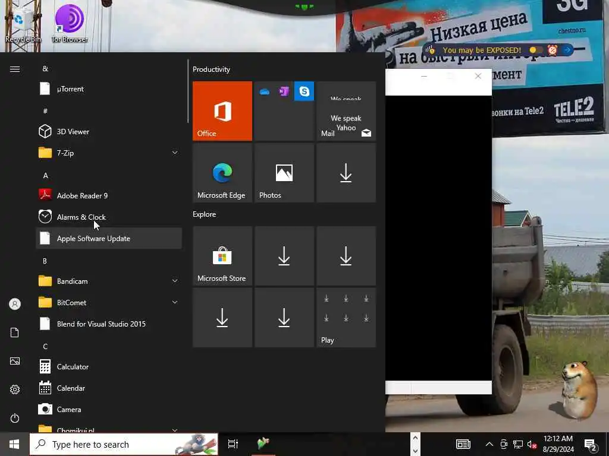Click the & section header

[x=45, y=69]
